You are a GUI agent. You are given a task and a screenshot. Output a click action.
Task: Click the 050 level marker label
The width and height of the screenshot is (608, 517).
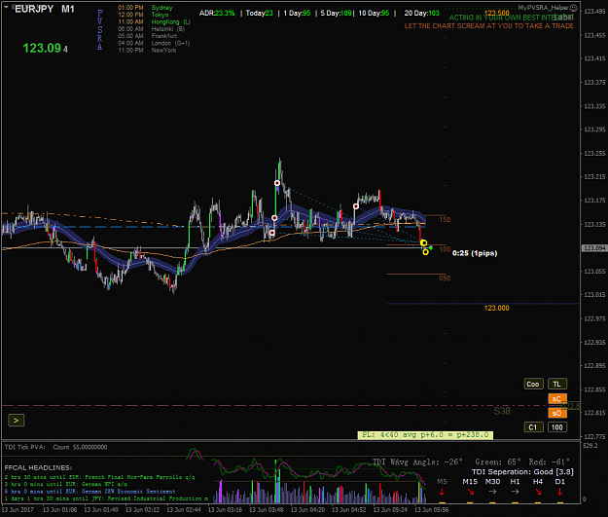click(x=445, y=278)
